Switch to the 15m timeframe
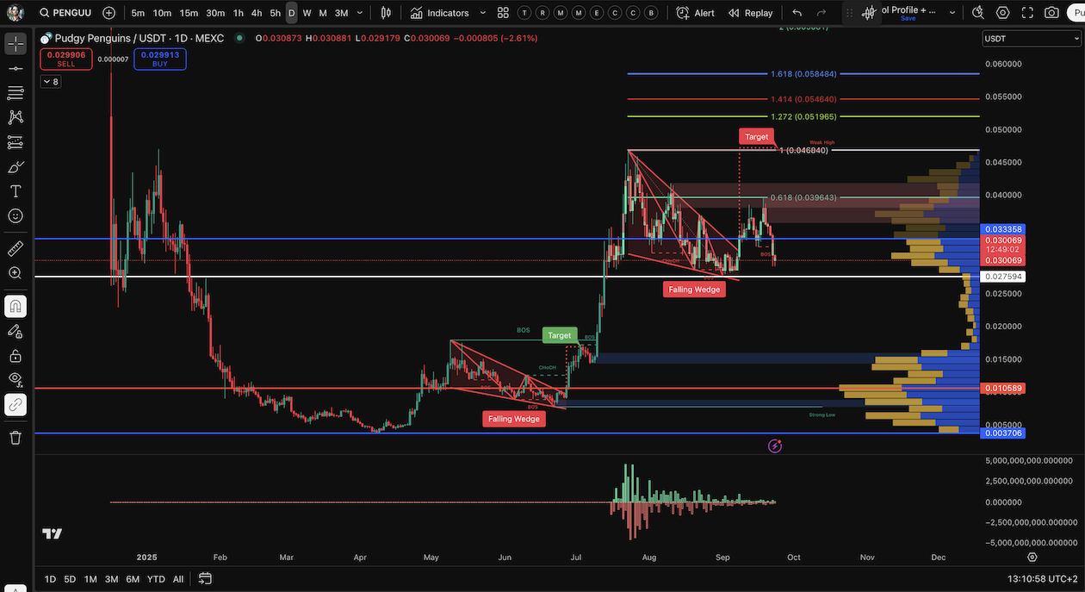The width and height of the screenshot is (1085, 592). point(189,13)
